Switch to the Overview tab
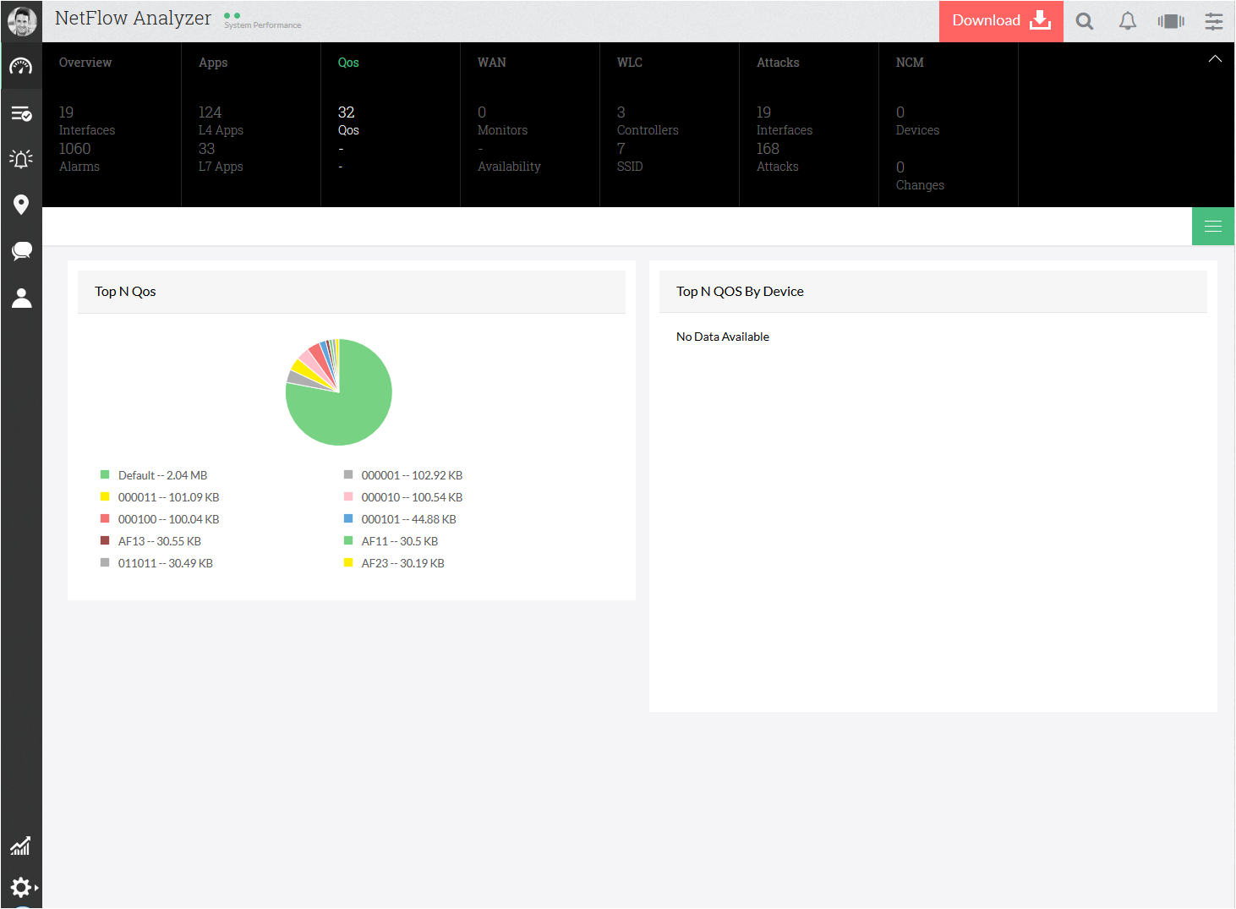 click(x=85, y=63)
